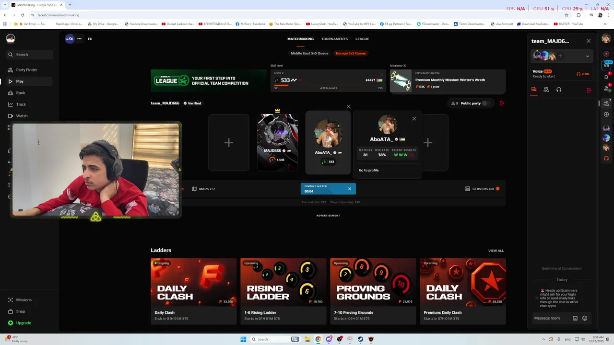Open the three-dots menu beside club badge
This screenshot has width=614, height=345.
79,39
